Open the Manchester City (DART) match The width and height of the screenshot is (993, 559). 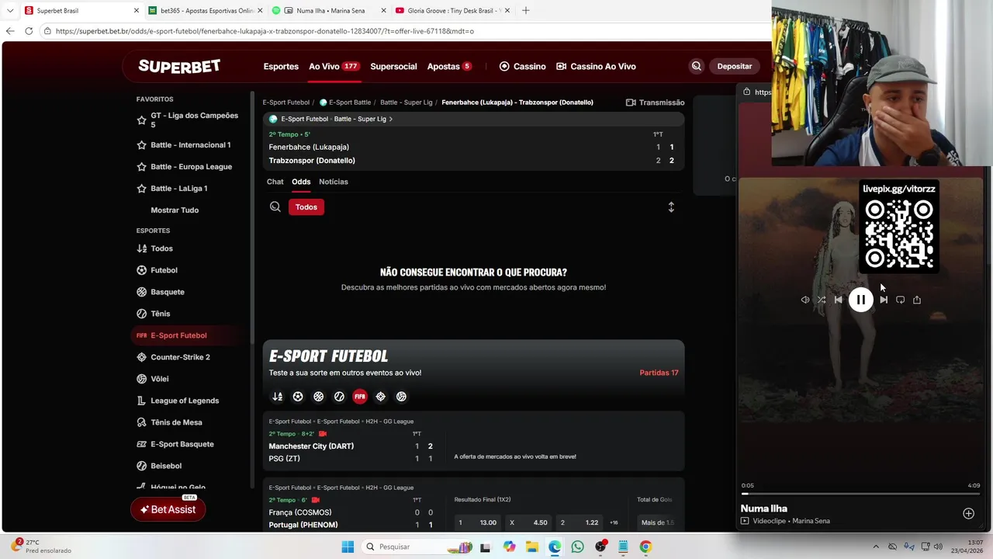click(x=311, y=446)
